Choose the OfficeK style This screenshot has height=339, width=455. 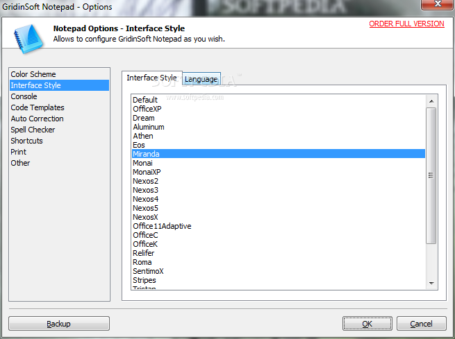pyautogui.click(x=279, y=244)
